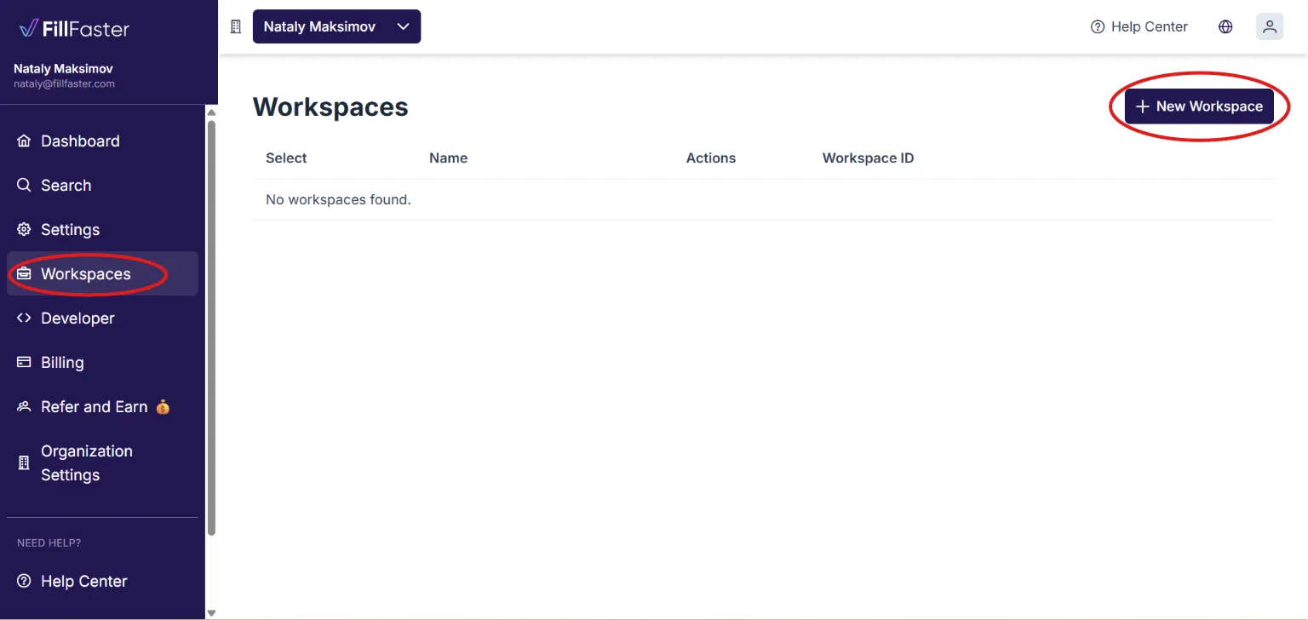Click the Nataly Maksimov name in sidebar
This screenshot has height=620, width=1308.
pyautogui.click(x=63, y=68)
